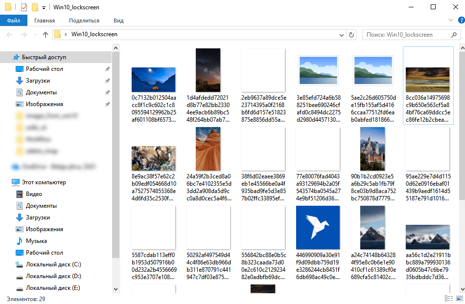Open the Вид ribbon tab
The height and width of the screenshot is (304, 465).
coord(118,21)
